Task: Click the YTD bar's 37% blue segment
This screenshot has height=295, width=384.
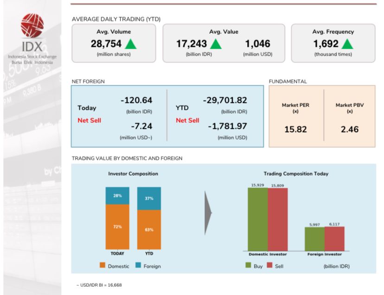Action: [x=149, y=198]
